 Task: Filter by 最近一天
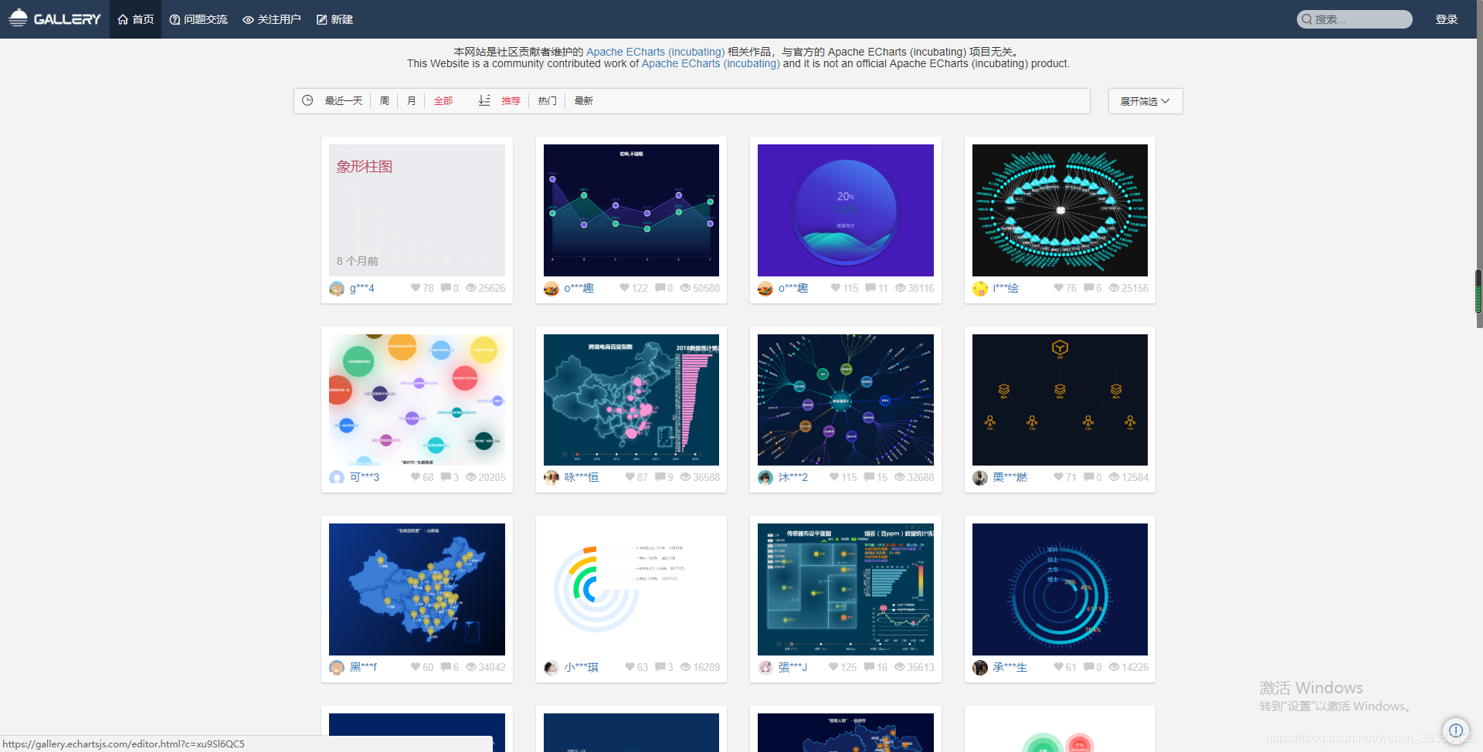[344, 100]
